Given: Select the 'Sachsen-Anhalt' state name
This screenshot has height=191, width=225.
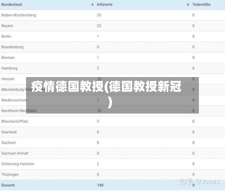Looking at the screenshot, I should point(15,153).
